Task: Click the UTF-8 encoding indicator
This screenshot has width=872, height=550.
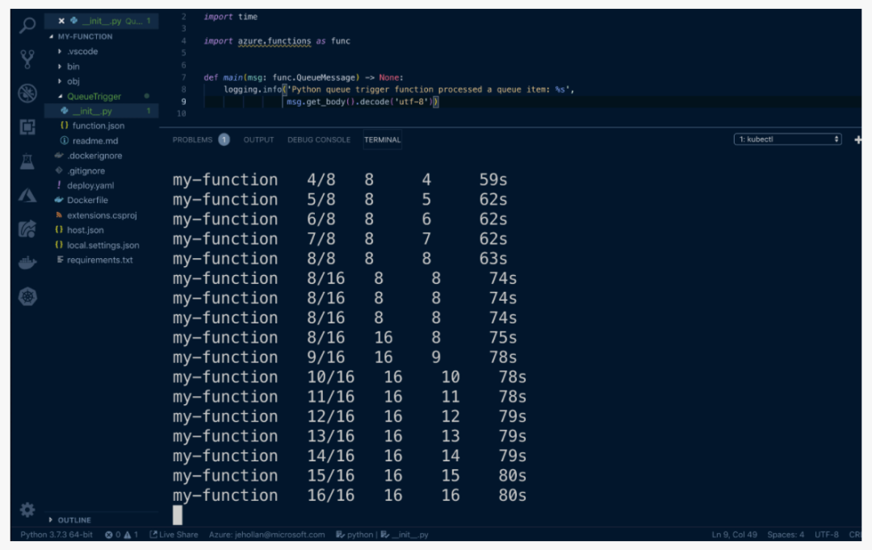Action: pos(827,535)
